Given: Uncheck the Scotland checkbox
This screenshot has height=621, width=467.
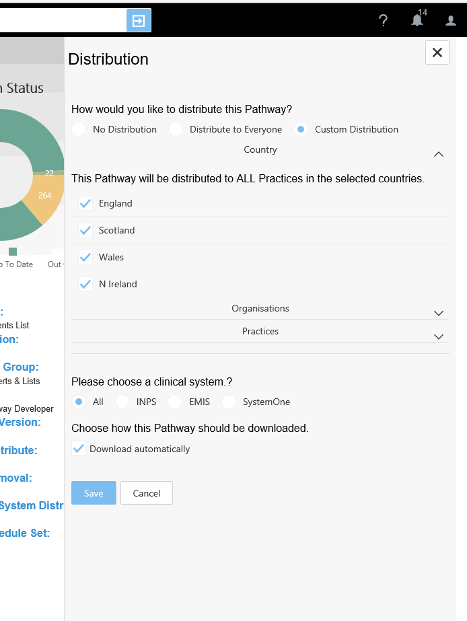Looking at the screenshot, I should (x=85, y=230).
